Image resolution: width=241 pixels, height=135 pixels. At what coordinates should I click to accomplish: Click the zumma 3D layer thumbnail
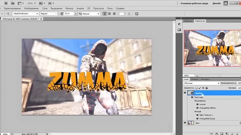[191, 93]
